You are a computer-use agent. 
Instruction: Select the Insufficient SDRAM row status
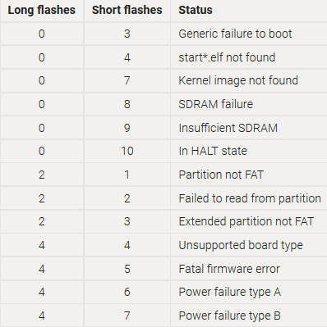tap(228, 128)
